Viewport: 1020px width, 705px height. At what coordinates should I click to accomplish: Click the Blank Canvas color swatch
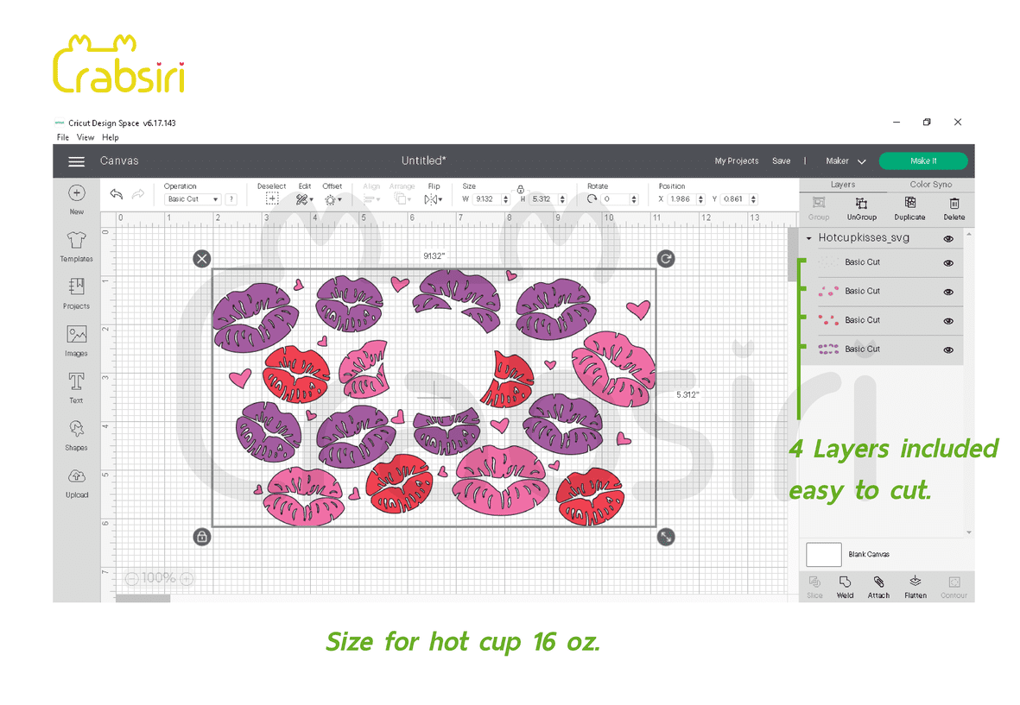click(x=823, y=555)
